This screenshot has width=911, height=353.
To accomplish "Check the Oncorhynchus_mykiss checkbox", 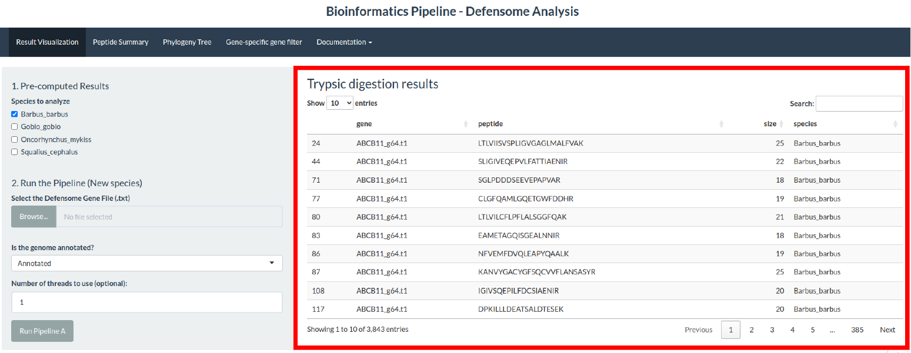I will tap(15, 140).
